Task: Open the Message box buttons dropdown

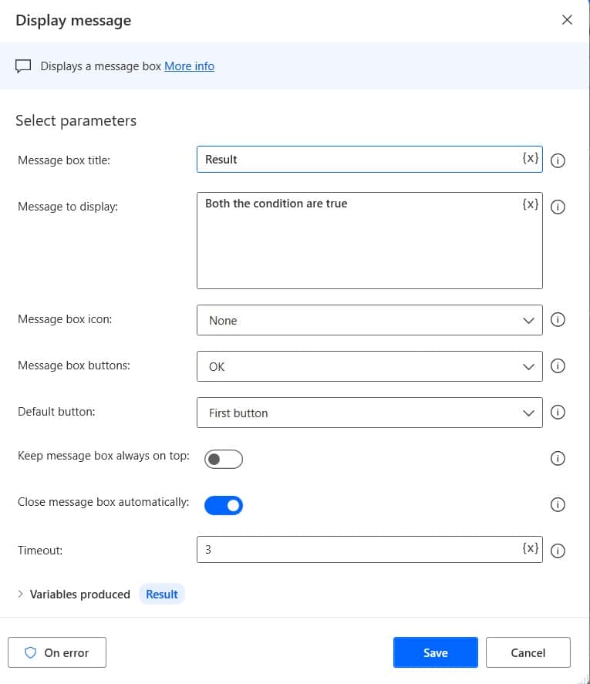Action: tap(369, 366)
